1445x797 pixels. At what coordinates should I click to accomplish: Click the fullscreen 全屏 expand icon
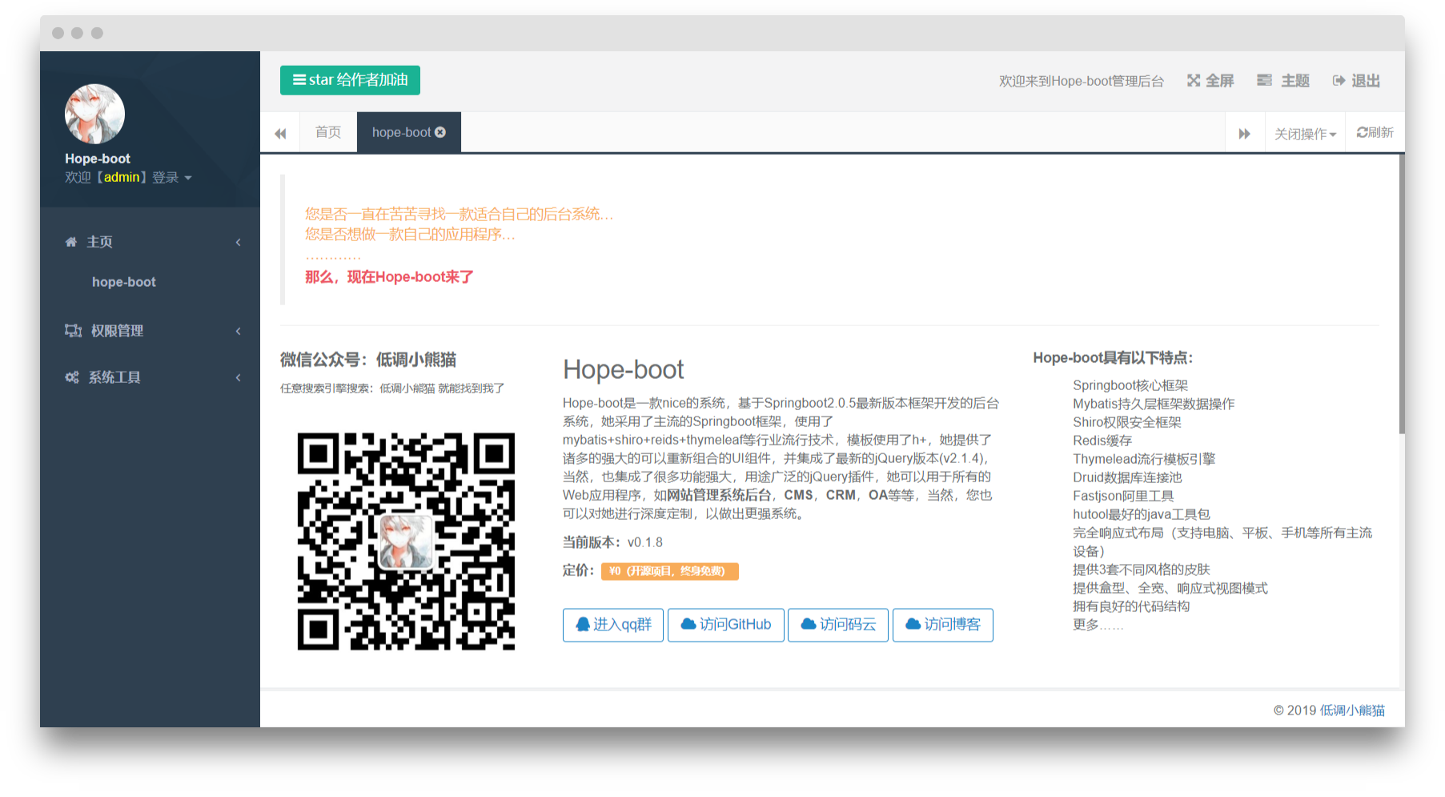(x=1194, y=81)
